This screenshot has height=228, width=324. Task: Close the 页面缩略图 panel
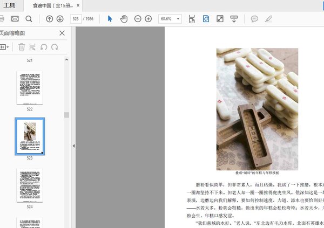pyautogui.click(x=62, y=33)
